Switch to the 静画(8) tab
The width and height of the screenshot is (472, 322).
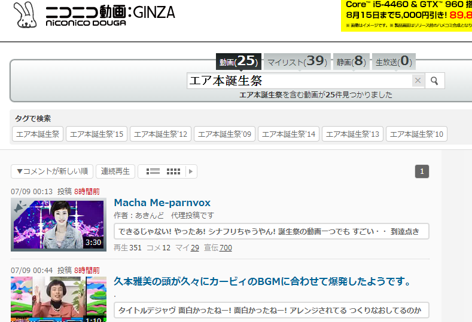coord(351,62)
